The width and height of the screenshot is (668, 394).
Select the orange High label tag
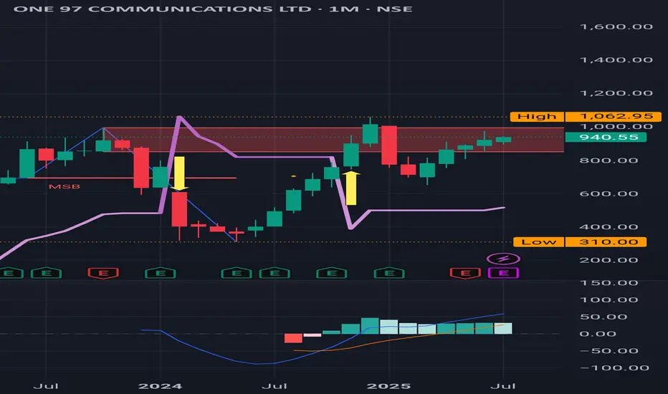tap(537, 116)
